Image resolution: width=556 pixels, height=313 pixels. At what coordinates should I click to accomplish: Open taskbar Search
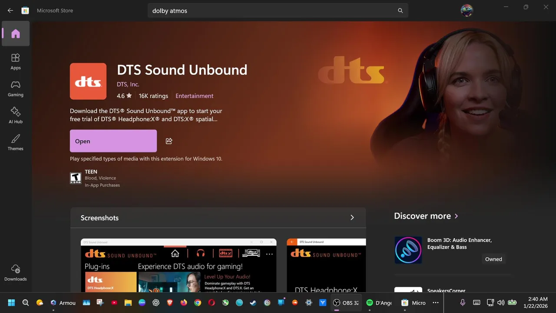(x=26, y=303)
